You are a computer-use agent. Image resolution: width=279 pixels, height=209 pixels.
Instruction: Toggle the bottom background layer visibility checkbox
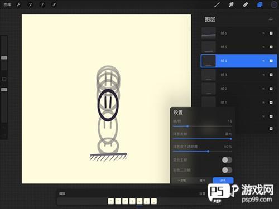tap(271, 128)
